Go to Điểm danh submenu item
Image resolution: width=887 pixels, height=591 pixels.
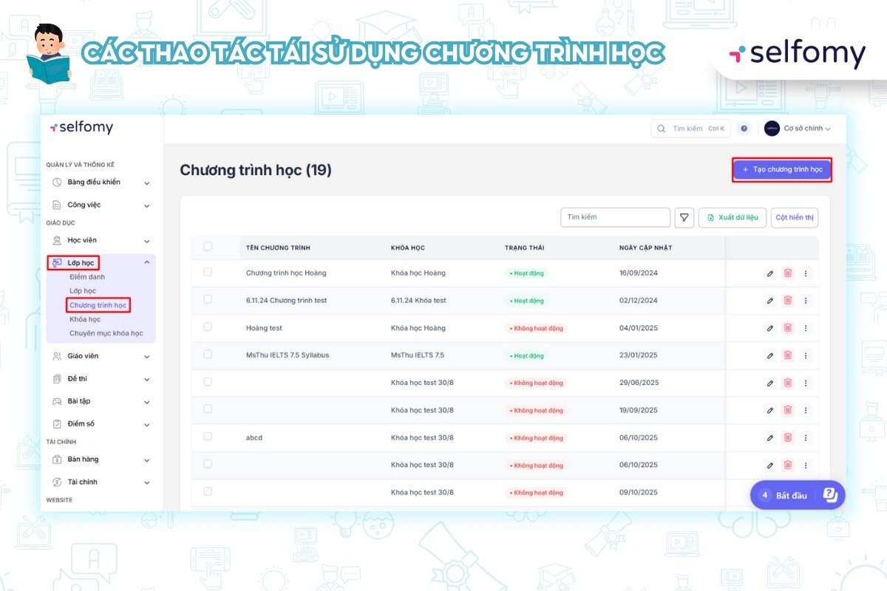tap(87, 277)
